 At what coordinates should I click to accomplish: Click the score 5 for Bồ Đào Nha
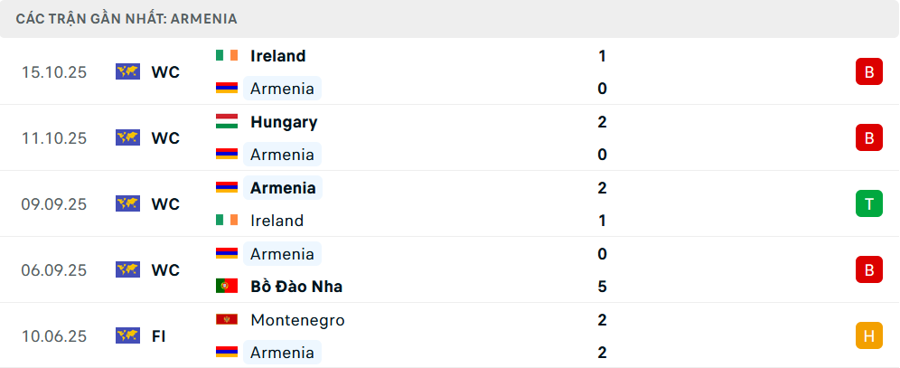[x=602, y=287]
